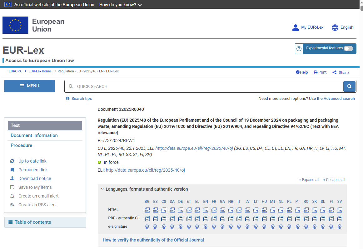Click the EUROPA breadcrumb link
Viewport: 363px width, 249px height.
pos(15,71)
